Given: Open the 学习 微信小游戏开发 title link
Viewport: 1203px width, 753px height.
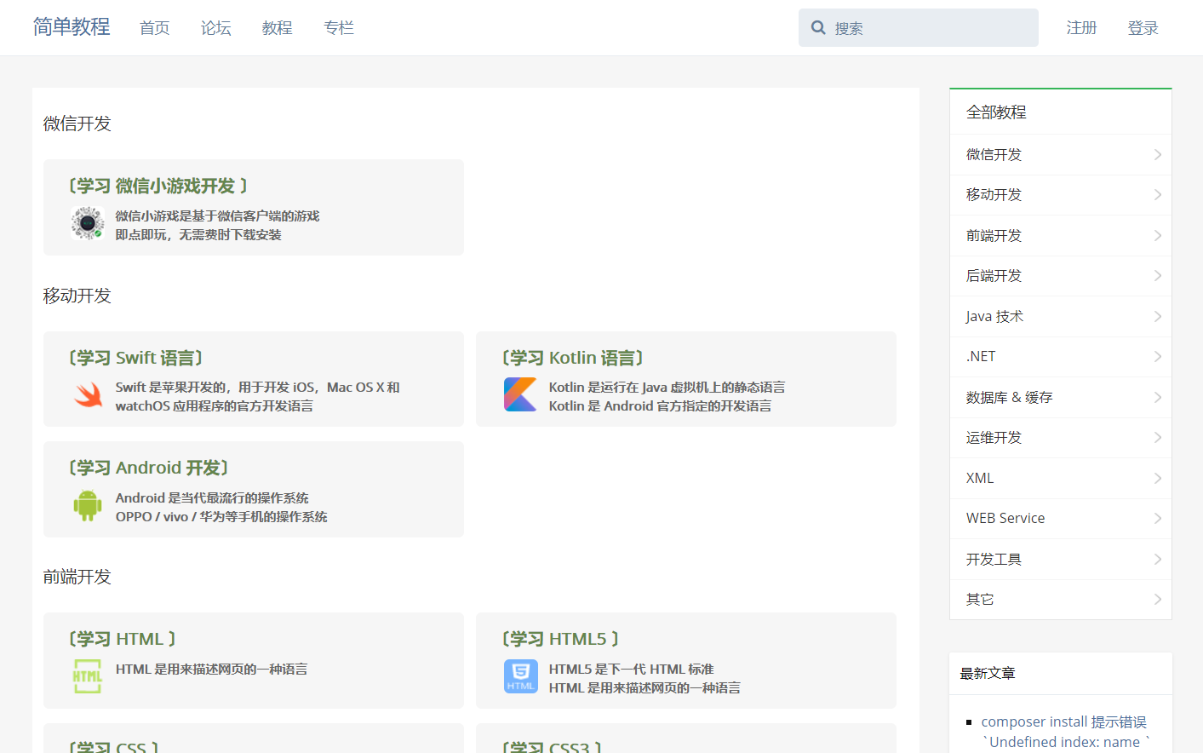Looking at the screenshot, I should click(x=158, y=186).
